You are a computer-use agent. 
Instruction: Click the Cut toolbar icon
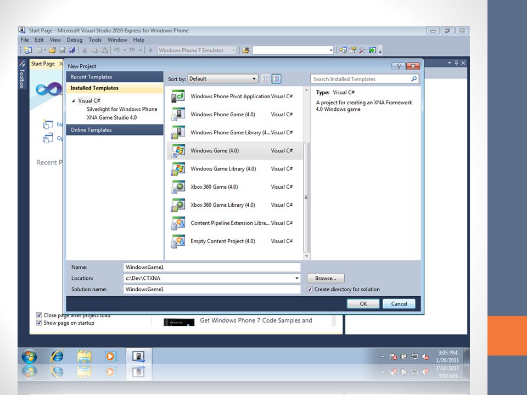coord(85,50)
